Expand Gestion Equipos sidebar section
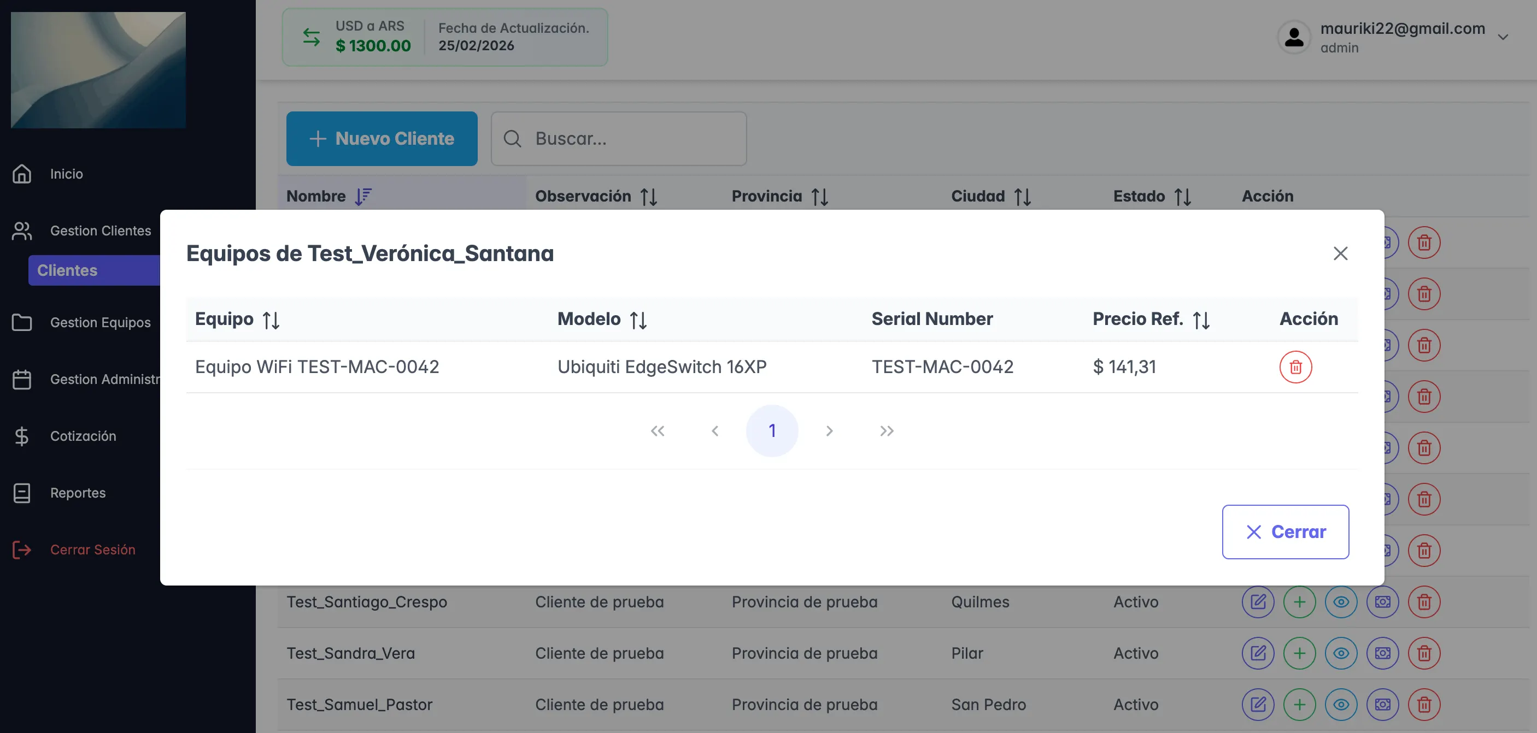This screenshot has width=1537, height=733. (99, 323)
